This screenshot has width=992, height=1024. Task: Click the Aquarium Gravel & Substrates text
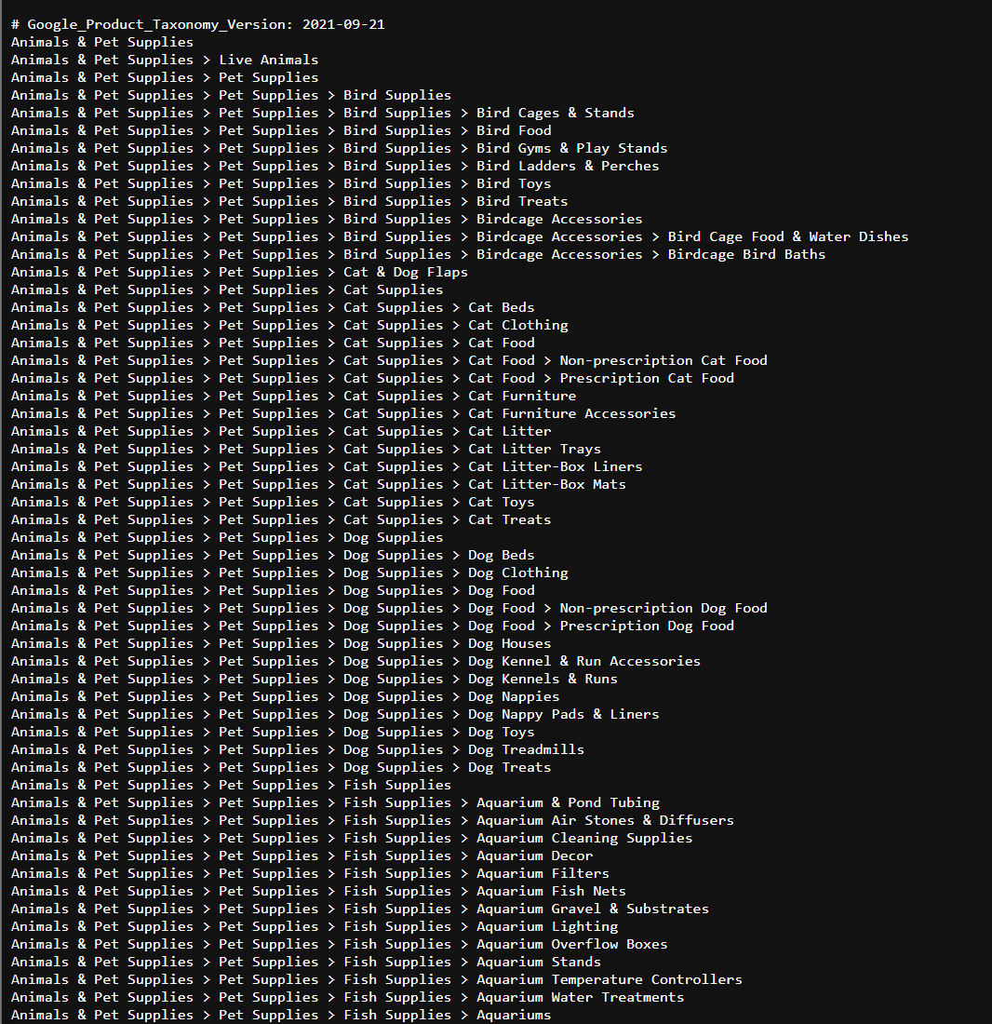pos(593,909)
